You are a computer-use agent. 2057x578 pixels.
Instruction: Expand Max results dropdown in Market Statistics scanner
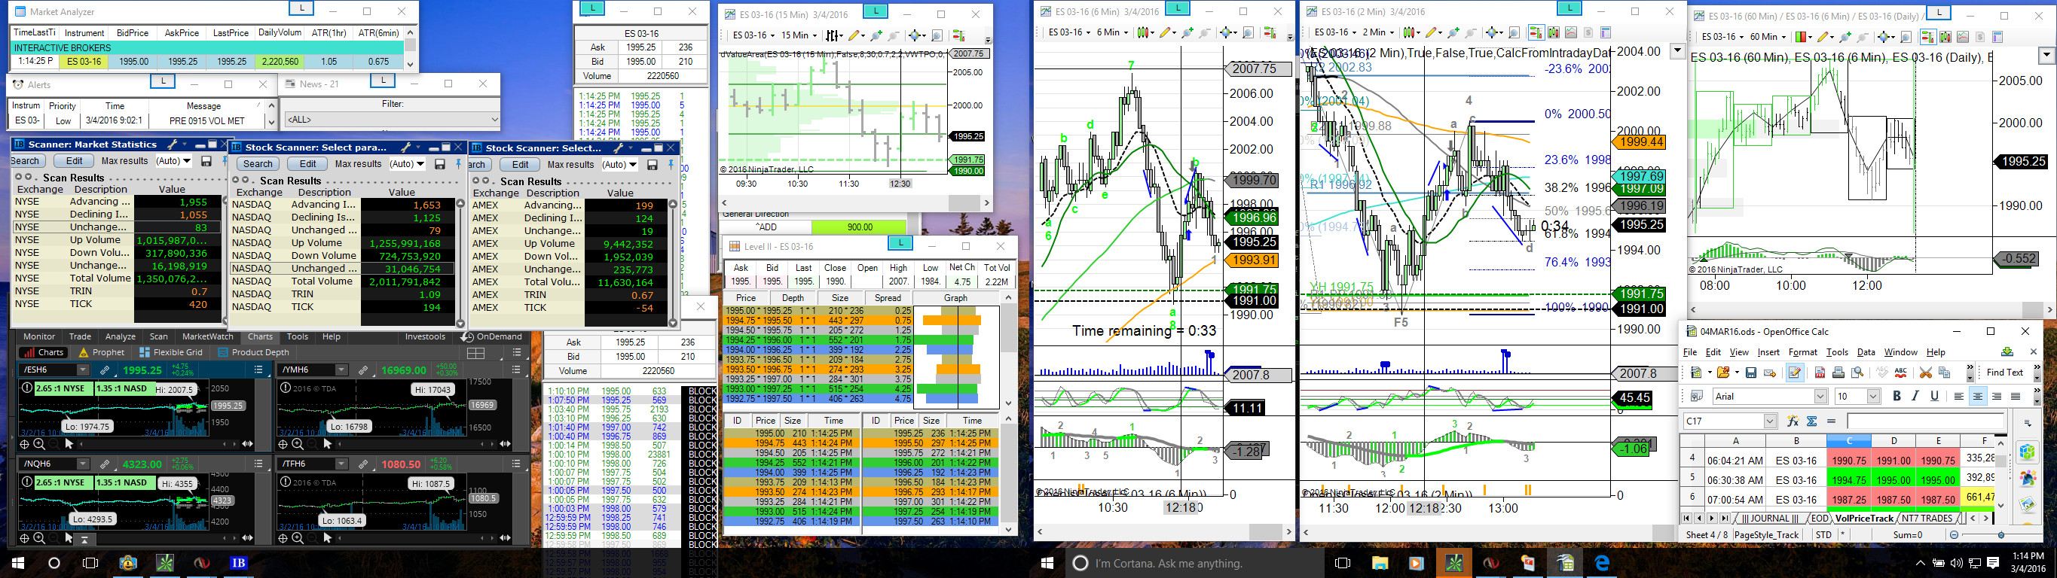click(173, 161)
